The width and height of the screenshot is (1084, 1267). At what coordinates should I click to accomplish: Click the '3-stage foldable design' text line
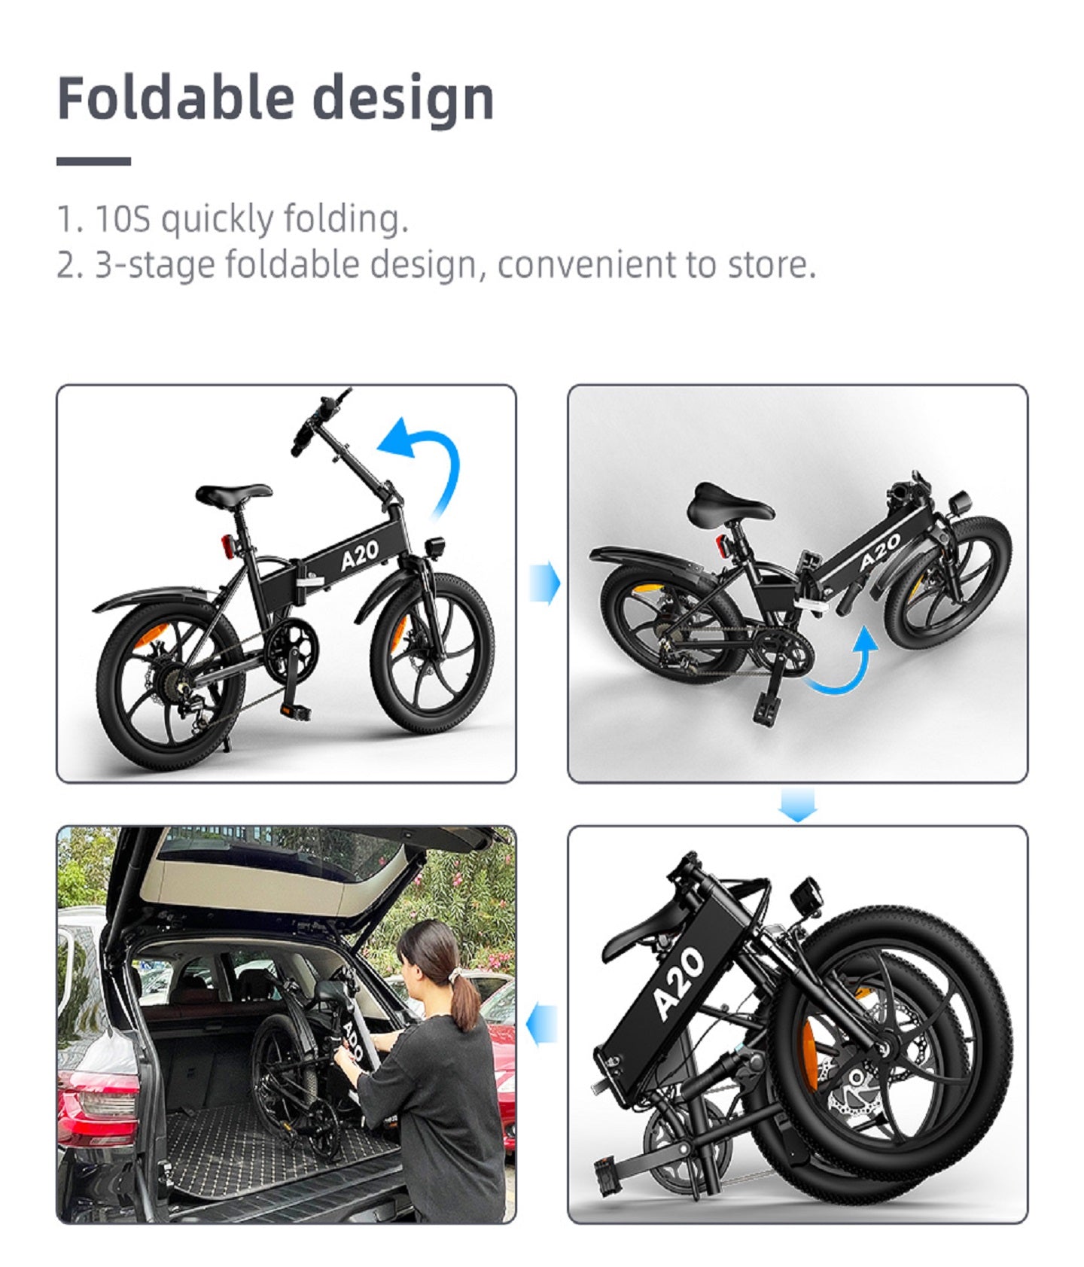coord(437,264)
